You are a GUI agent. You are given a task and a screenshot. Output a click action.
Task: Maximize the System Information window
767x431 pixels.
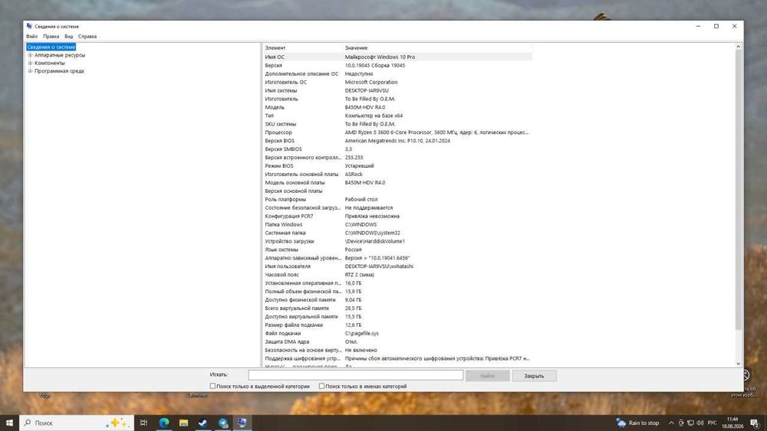[x=716, y=26]
